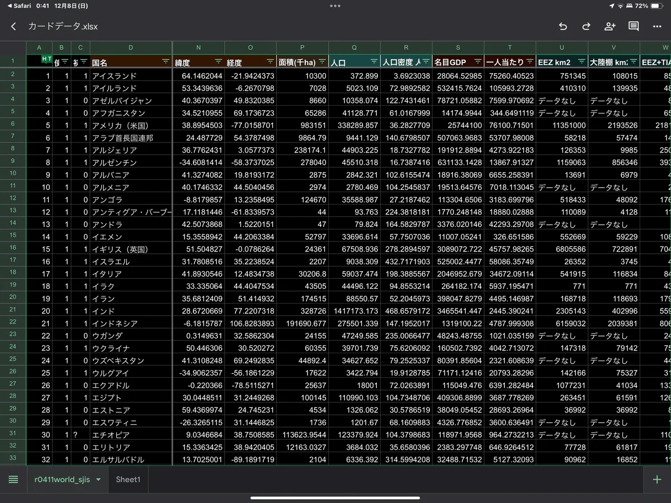
Task: Open the filter dropdown on 国名 column
Action: tap(166, 61)
